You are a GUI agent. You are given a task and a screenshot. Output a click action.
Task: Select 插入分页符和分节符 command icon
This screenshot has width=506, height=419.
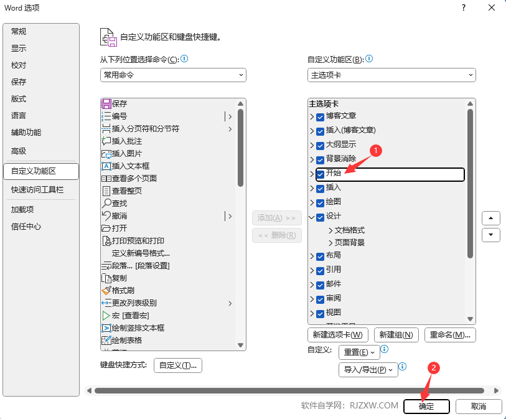106,129
